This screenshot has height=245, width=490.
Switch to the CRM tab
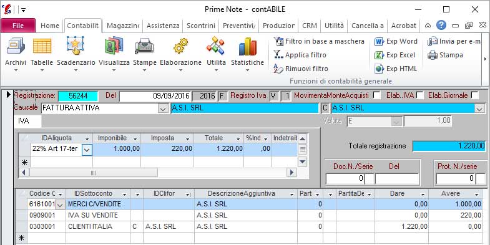[310, 26]
